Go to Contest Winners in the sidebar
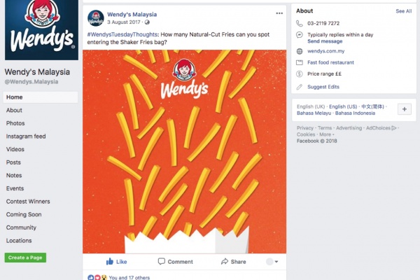 (x=28, y=202)
